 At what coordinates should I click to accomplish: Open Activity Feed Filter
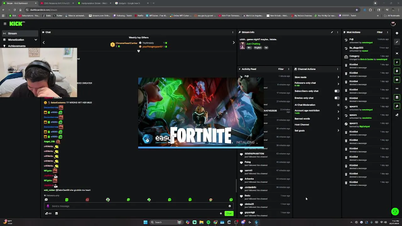pyautogui.click(x=281, y=69)
